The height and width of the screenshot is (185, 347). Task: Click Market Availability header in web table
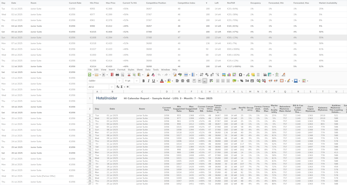[x=328, y=3]
